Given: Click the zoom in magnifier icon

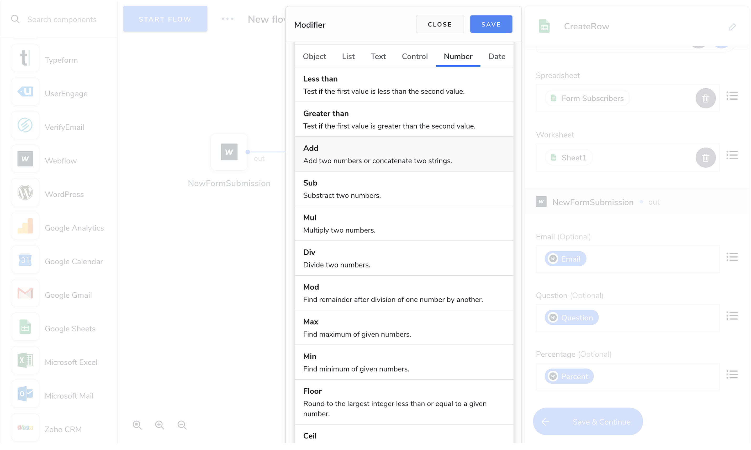Looking at the screenshot, I should coord(160,425).
